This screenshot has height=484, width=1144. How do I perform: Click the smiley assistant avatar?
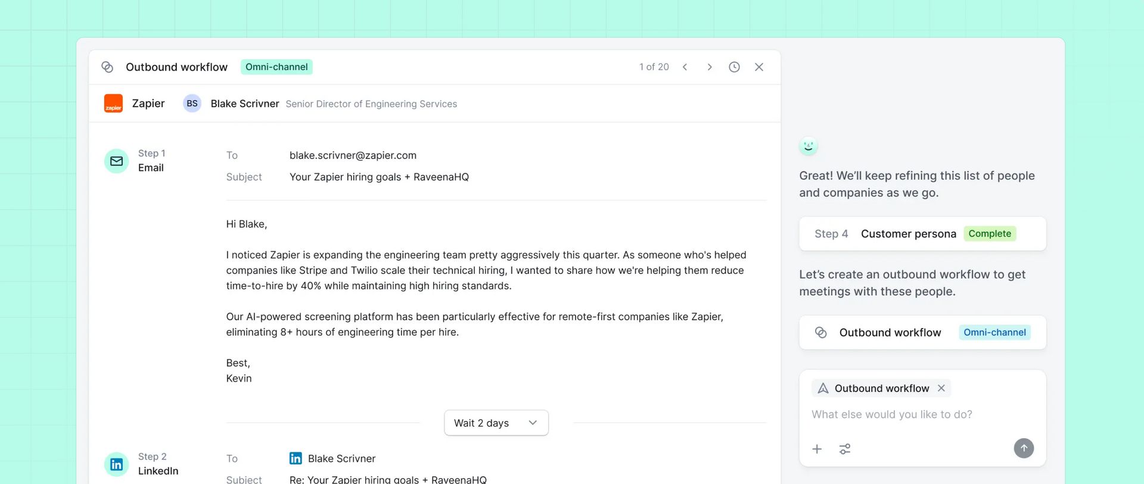click(x=809, y=146)
